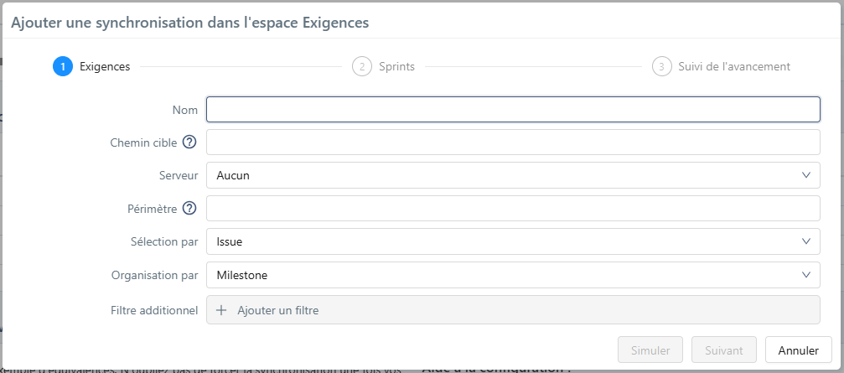
Task: Click the help icon next to Chemin cible
Action: pyautogui.click(x=189, y=142)
